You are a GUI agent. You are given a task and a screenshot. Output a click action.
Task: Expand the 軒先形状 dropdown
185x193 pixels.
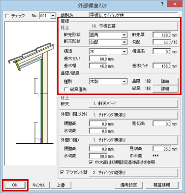click(x=124, y=35)
